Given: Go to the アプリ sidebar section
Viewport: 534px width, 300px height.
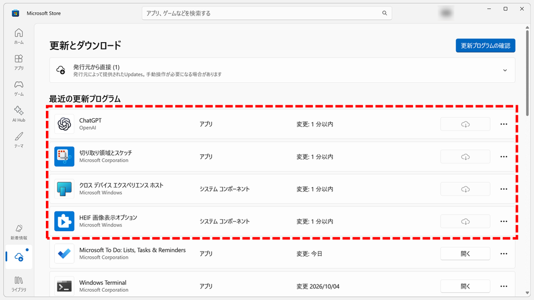Looking at the screenshot, I should tap(19, 63).
